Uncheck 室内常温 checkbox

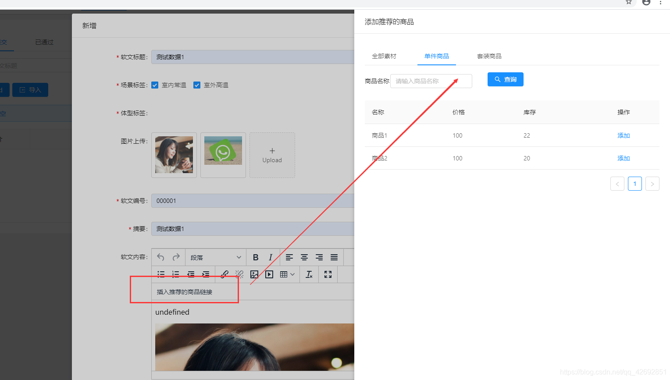coord(155,85)
